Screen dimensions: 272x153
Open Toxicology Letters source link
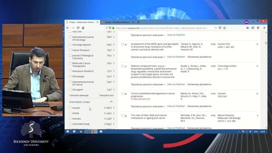point(227,66)
